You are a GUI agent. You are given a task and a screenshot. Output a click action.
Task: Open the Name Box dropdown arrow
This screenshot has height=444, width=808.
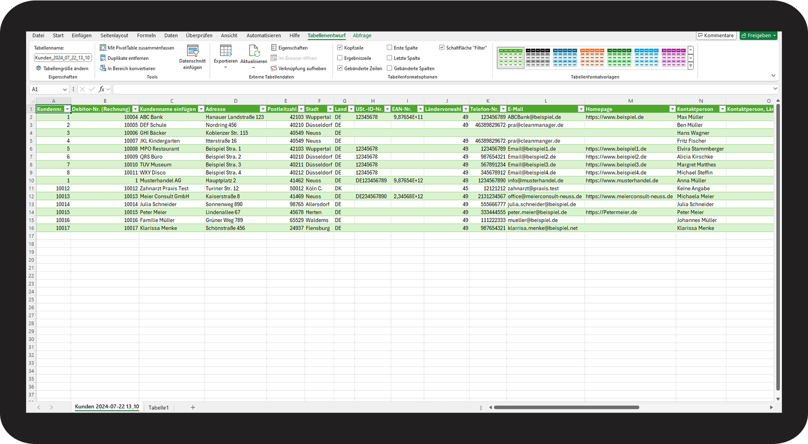point(64,90)
